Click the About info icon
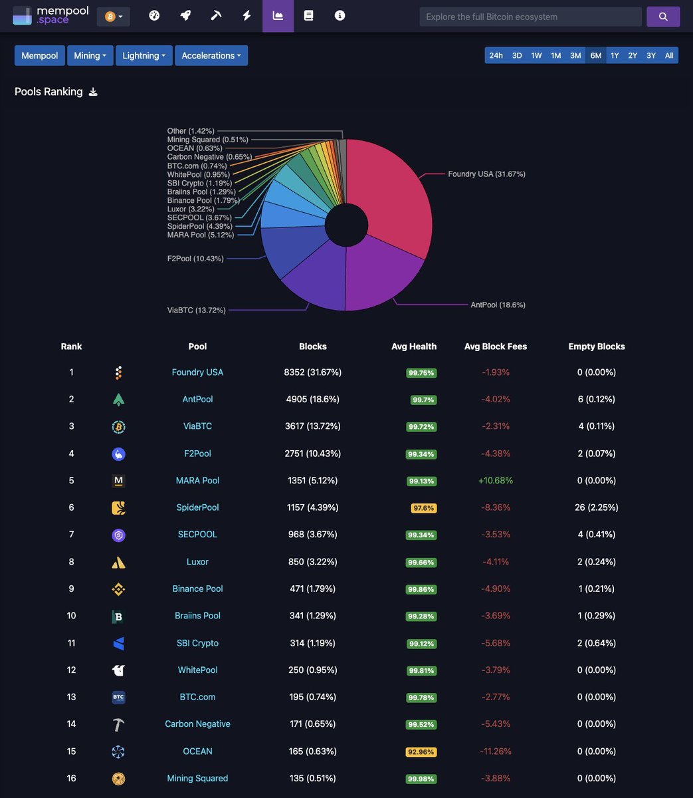 340,15
